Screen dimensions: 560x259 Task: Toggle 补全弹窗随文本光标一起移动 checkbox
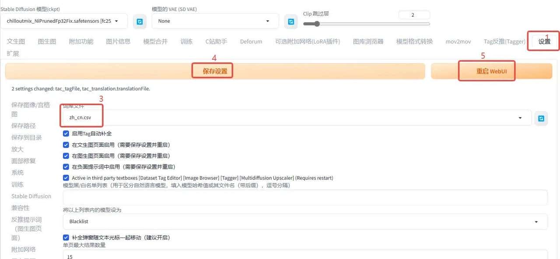[x=66, y=237]
